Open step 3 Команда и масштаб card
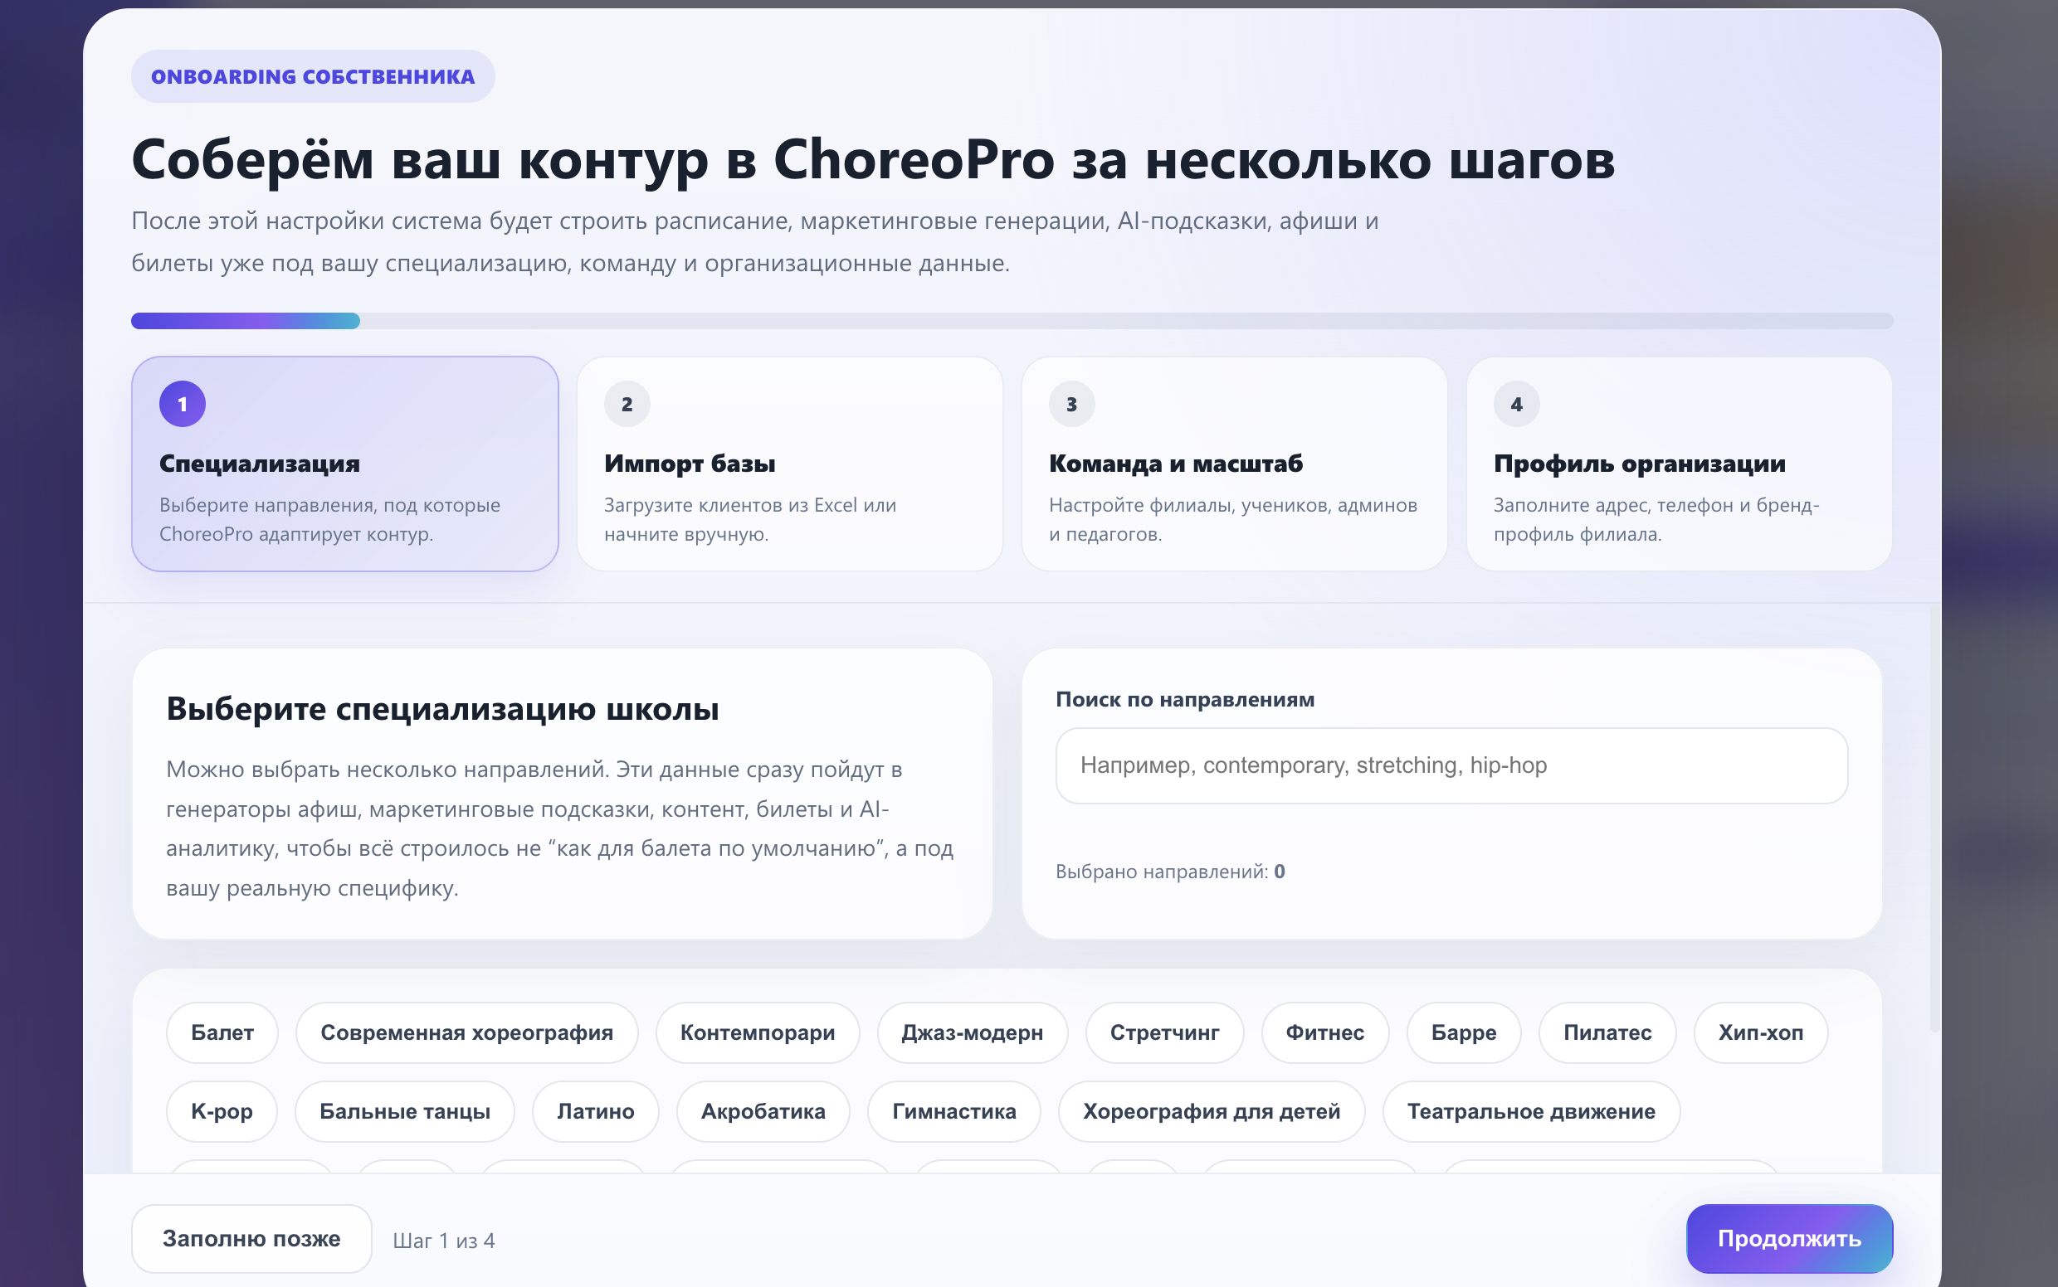This screenshot has width=2058, height=1287. point(1234,464)
